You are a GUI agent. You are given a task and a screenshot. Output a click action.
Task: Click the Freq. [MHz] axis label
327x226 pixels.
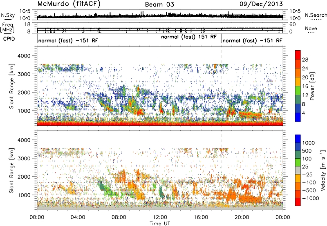coord(8,27)
